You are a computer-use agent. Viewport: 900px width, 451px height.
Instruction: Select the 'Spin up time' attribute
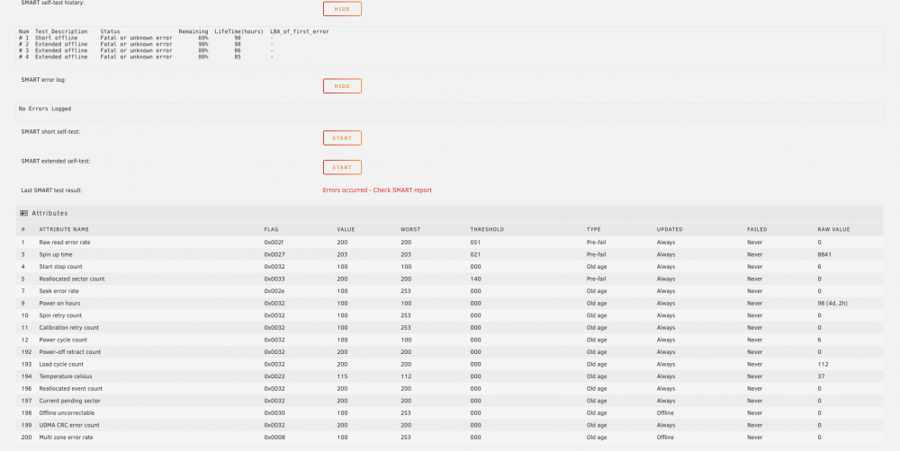[x=56, y=254]
